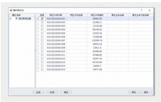
Task: Uncheck the checkbox for row 010125102001001
Action: [x=42, y=19]
